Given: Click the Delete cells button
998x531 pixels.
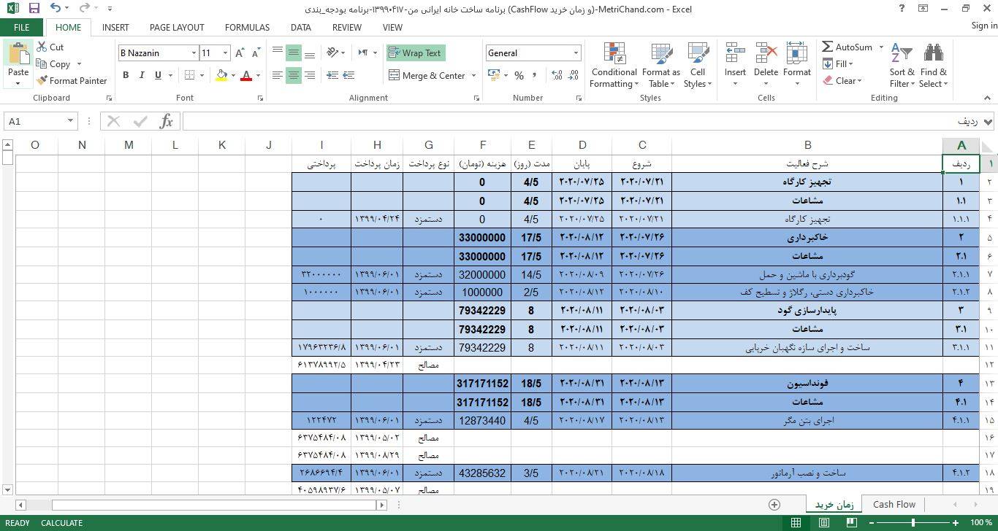Looking at the screenshot, I should pyautogui.click(x=766, y=65).
